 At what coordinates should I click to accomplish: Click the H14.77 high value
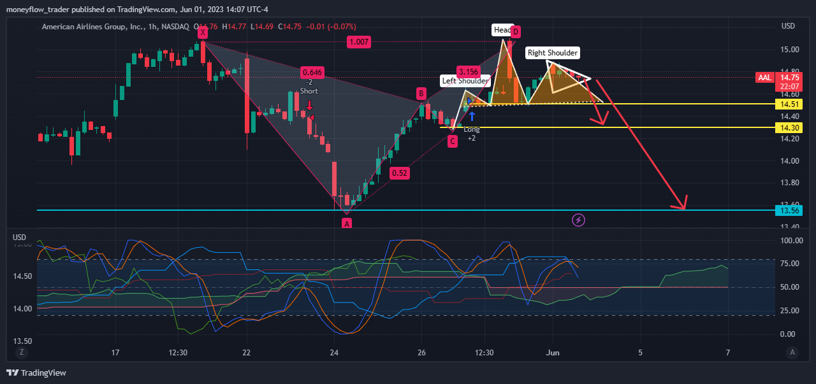[235, 27]
